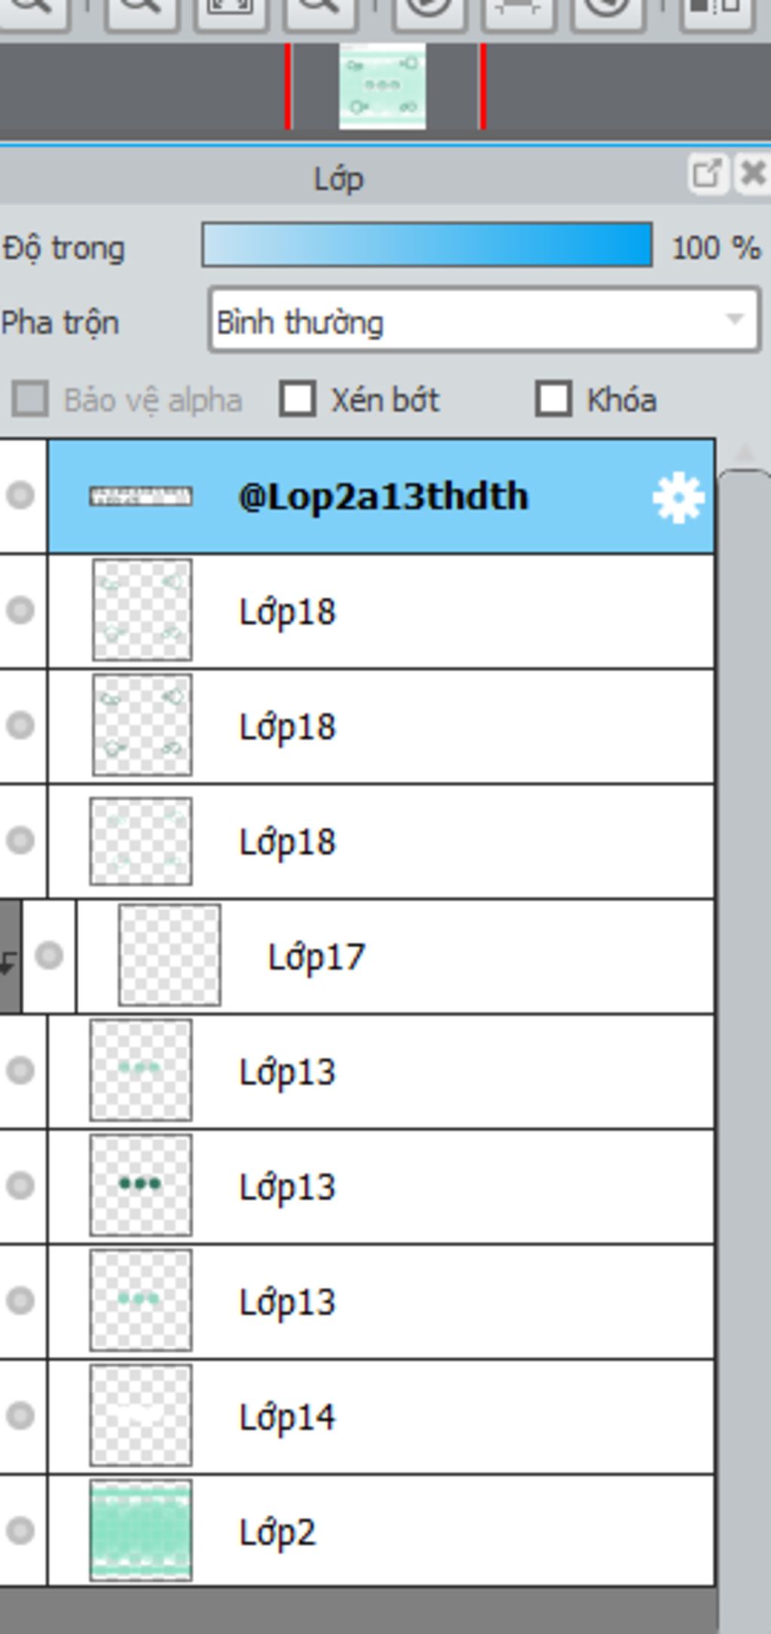The width and height of the screenshot is (771, 1634).
Task: Click the fit-to-window navigator icon
Action: point(231,10)
